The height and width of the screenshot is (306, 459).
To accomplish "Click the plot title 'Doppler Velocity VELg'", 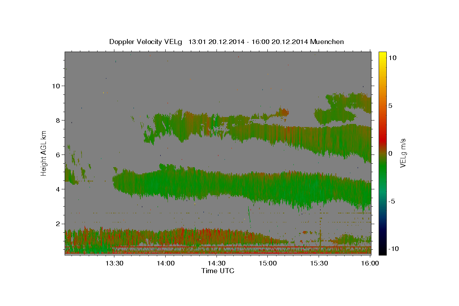I will pos(146,42).
